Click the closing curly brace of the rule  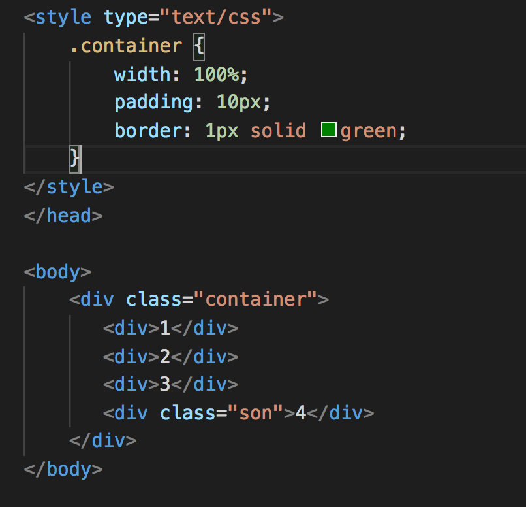pos(75,159)
